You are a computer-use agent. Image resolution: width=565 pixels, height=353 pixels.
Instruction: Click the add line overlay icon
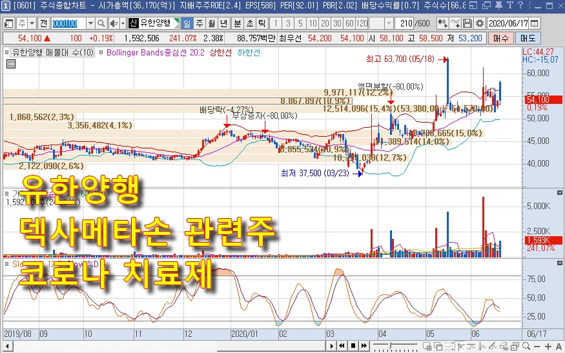click(455, 23)
